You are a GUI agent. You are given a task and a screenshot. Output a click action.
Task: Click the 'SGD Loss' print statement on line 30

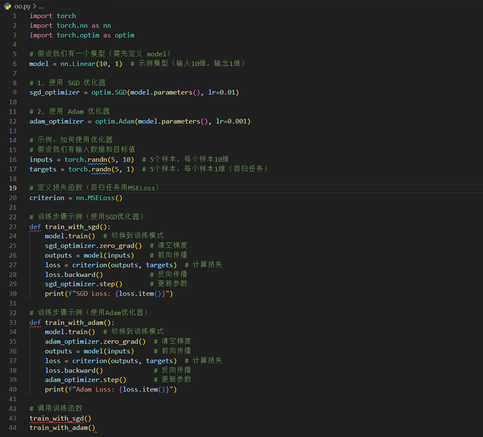(x=109, y=294)
